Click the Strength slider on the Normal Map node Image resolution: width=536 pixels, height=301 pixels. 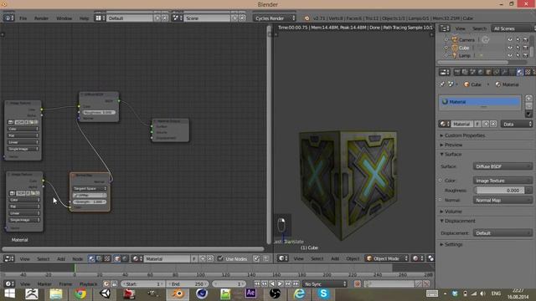(90, 202)
